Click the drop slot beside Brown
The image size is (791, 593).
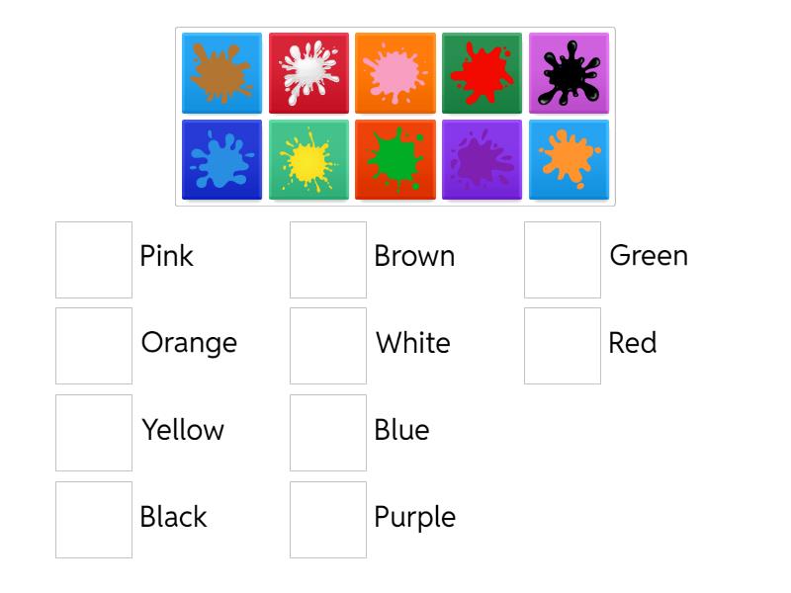point(328,260)
